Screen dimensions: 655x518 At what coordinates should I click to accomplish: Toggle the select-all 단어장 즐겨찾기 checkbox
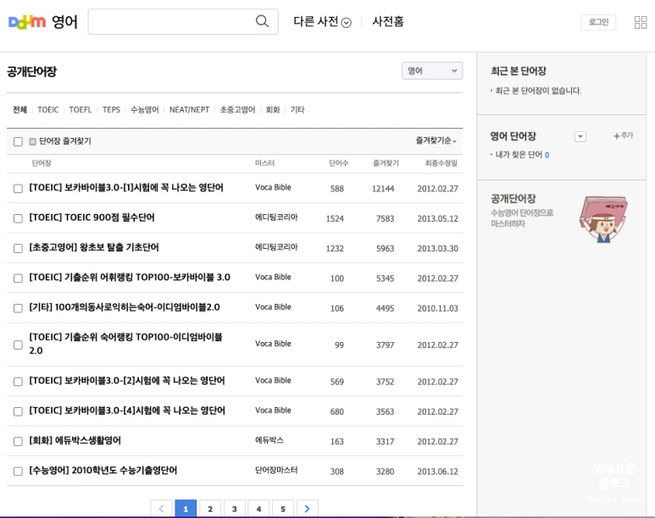pyautogui.click(x=18, y=141)
